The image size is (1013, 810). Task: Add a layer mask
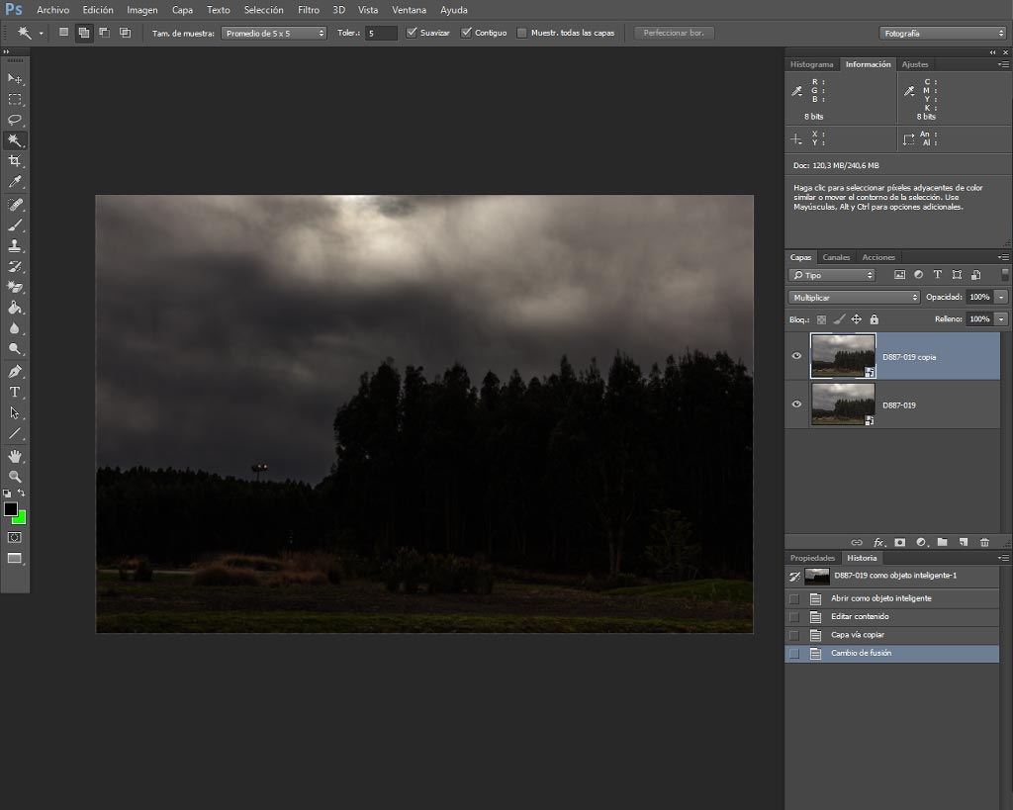(900, 543)
